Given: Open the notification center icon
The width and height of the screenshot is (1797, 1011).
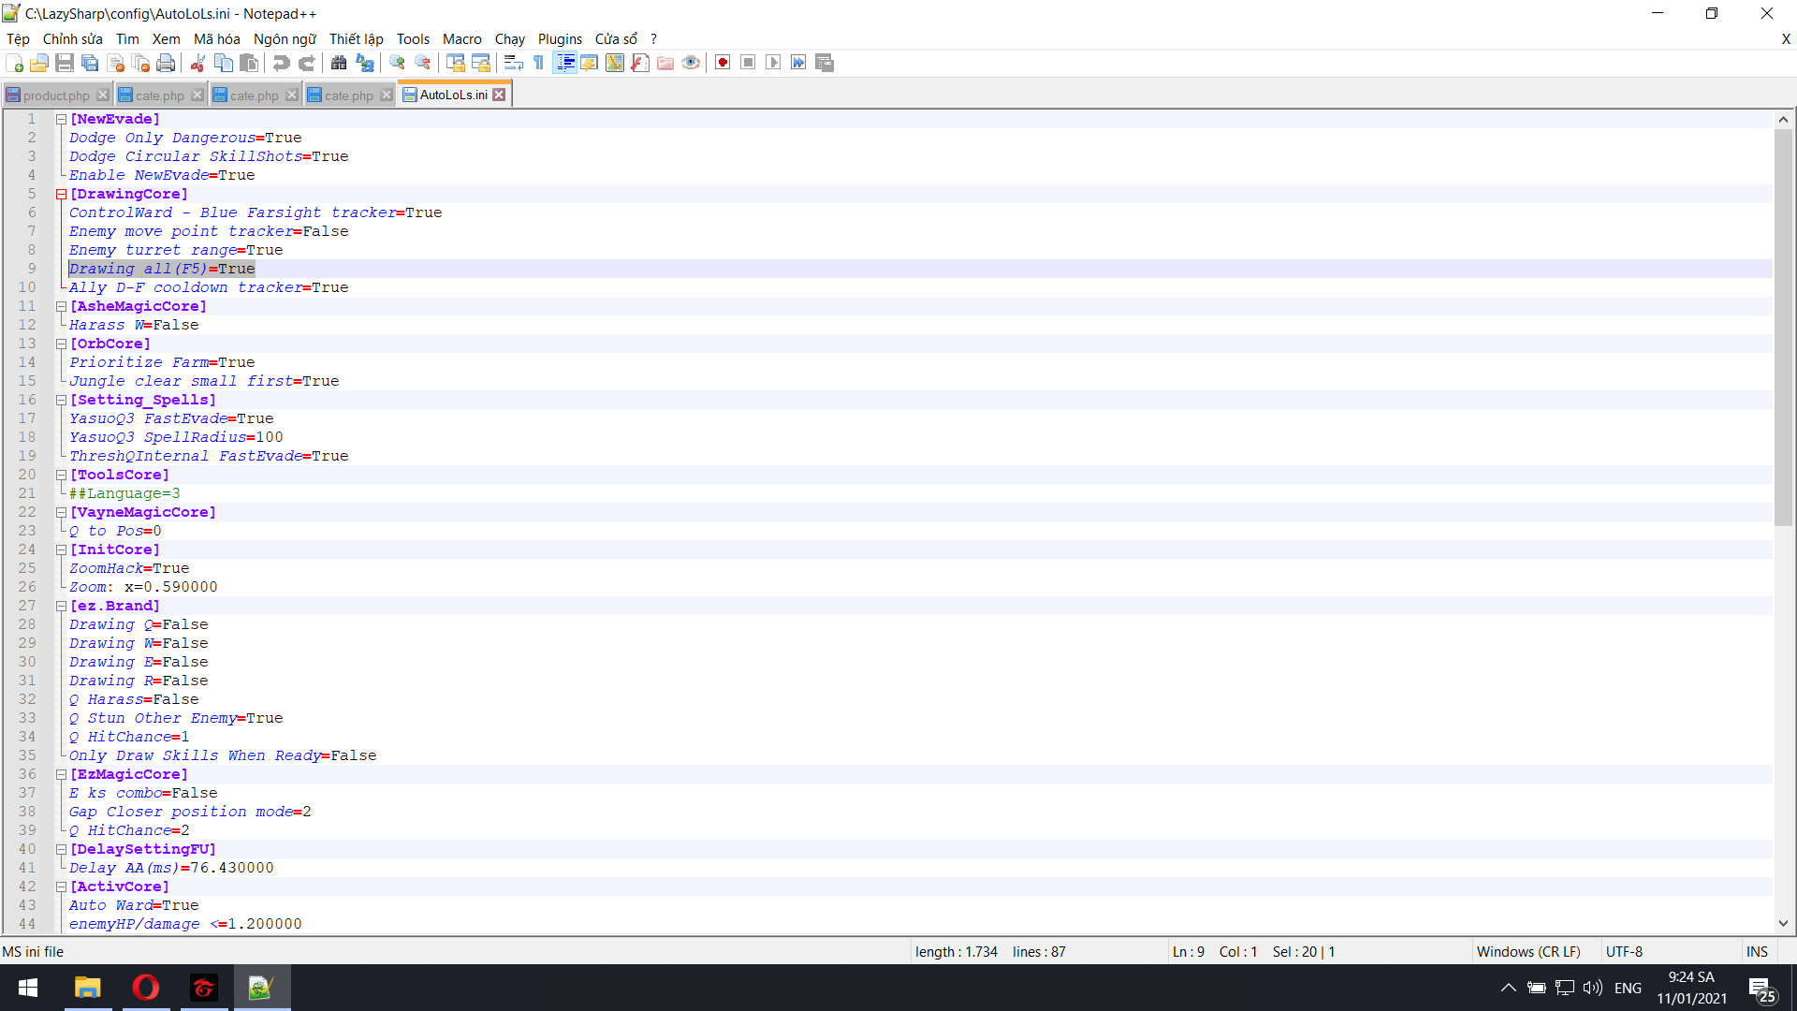Looking at the screenshot, I should pyautogui.click(x=1762, y=989).
